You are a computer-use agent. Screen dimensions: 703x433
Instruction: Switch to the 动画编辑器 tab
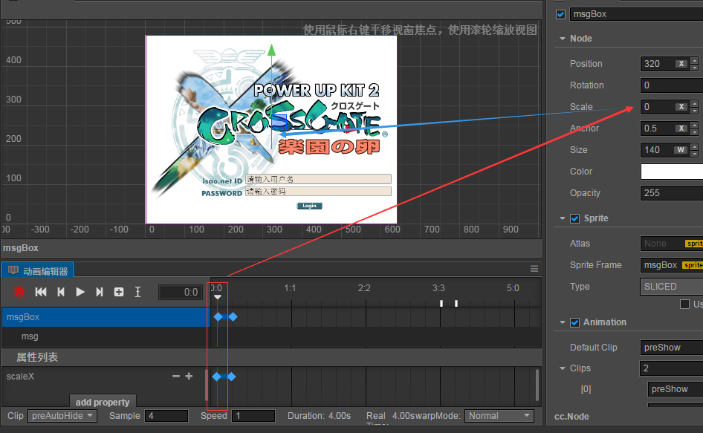tap(38, 270)
